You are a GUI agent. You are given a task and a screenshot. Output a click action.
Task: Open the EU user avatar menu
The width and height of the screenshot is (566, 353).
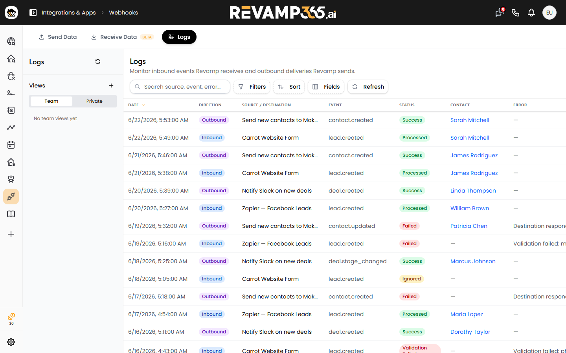(549, 13)
